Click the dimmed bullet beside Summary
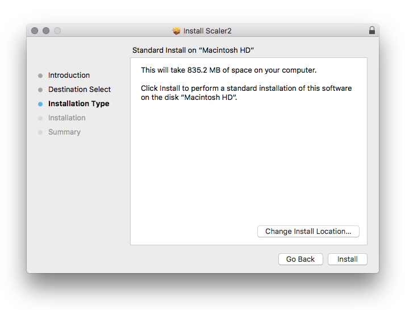 [x=40, y=132]
